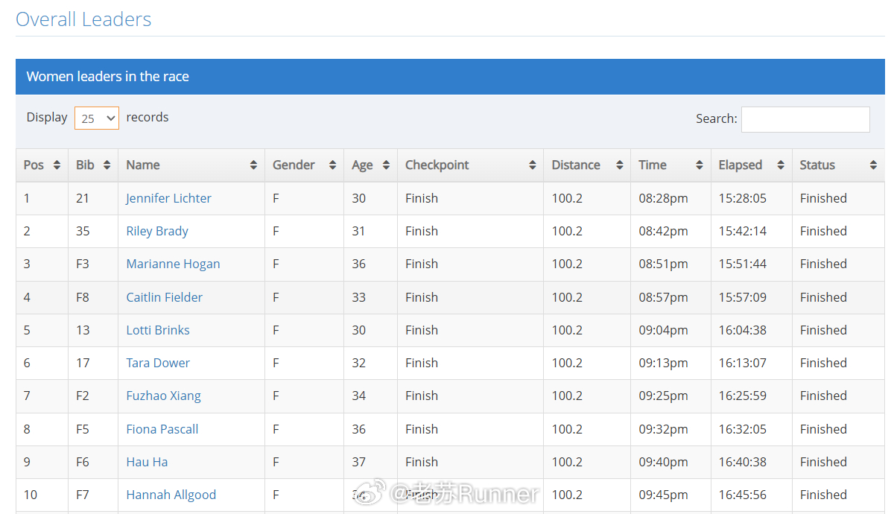Open Hannah Allgood's runner link
The width and height of the screenshot is (894, 514).
coord(171,495)
